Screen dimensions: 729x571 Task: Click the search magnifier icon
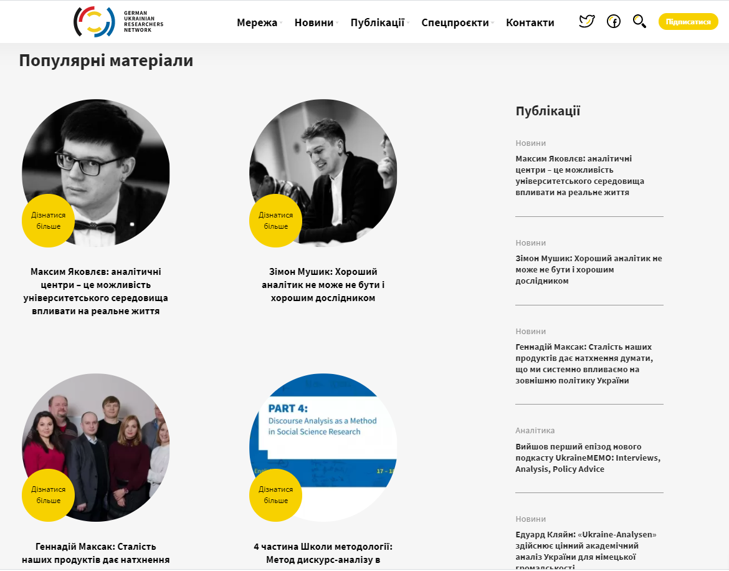coord(639,21)
